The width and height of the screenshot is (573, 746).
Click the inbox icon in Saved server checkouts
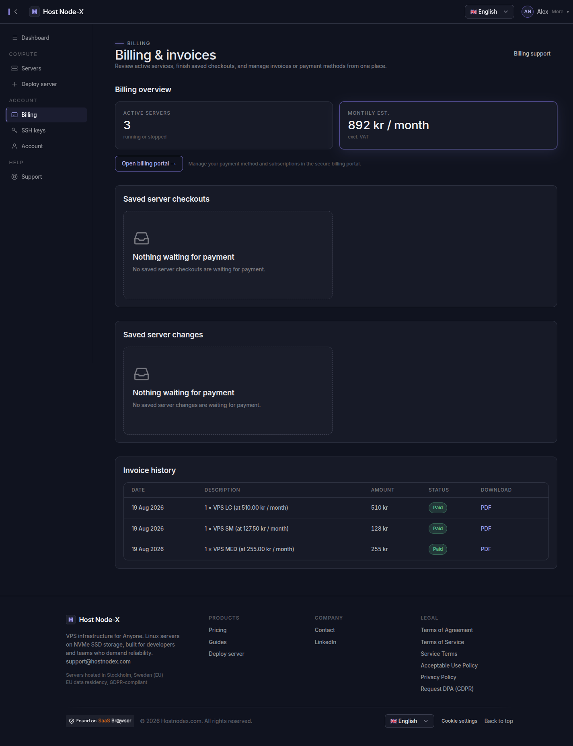pyautogui.click(x=142, y=238)
